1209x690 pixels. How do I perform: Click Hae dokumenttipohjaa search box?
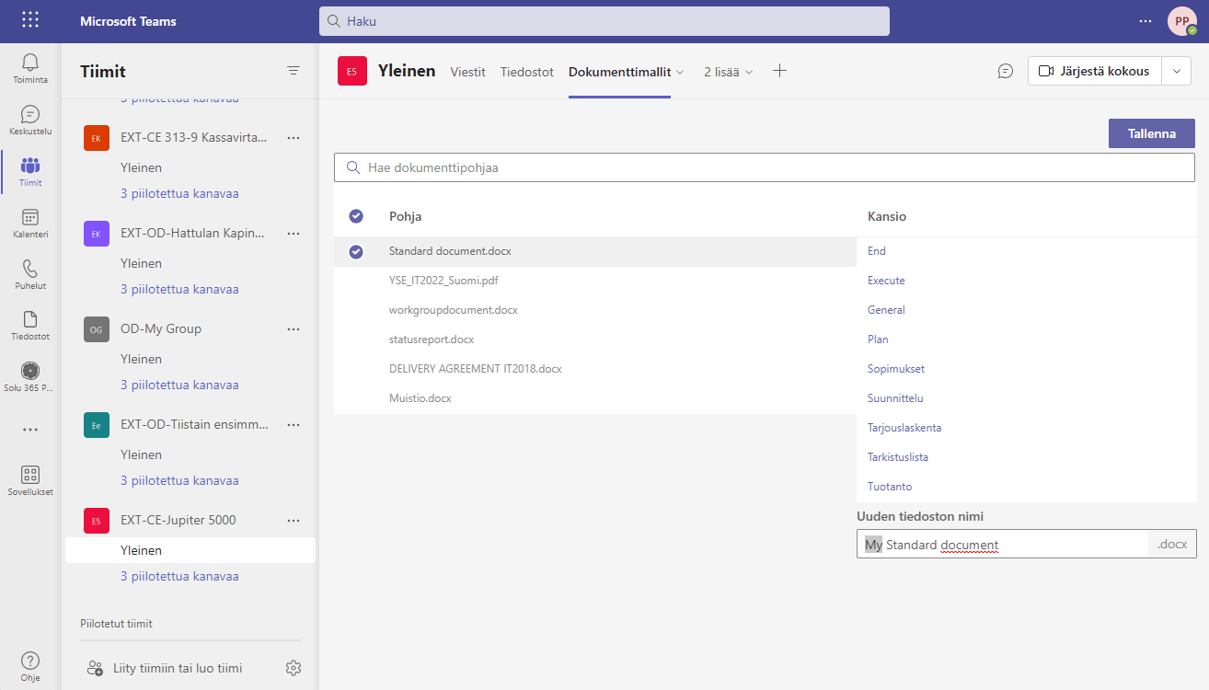click(765, 167)
